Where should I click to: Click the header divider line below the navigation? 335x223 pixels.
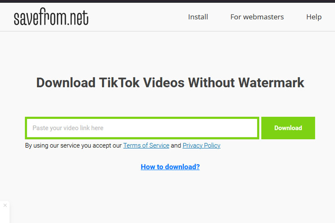click(167, 31)
